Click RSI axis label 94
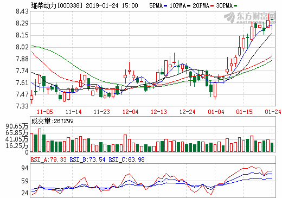This screenshot has width=282, height=198. coord(25,168)
